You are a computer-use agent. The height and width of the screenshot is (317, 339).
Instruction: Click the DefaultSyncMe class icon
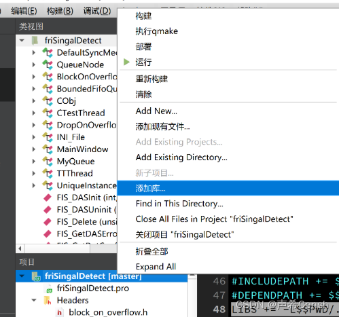coord(48,52)
